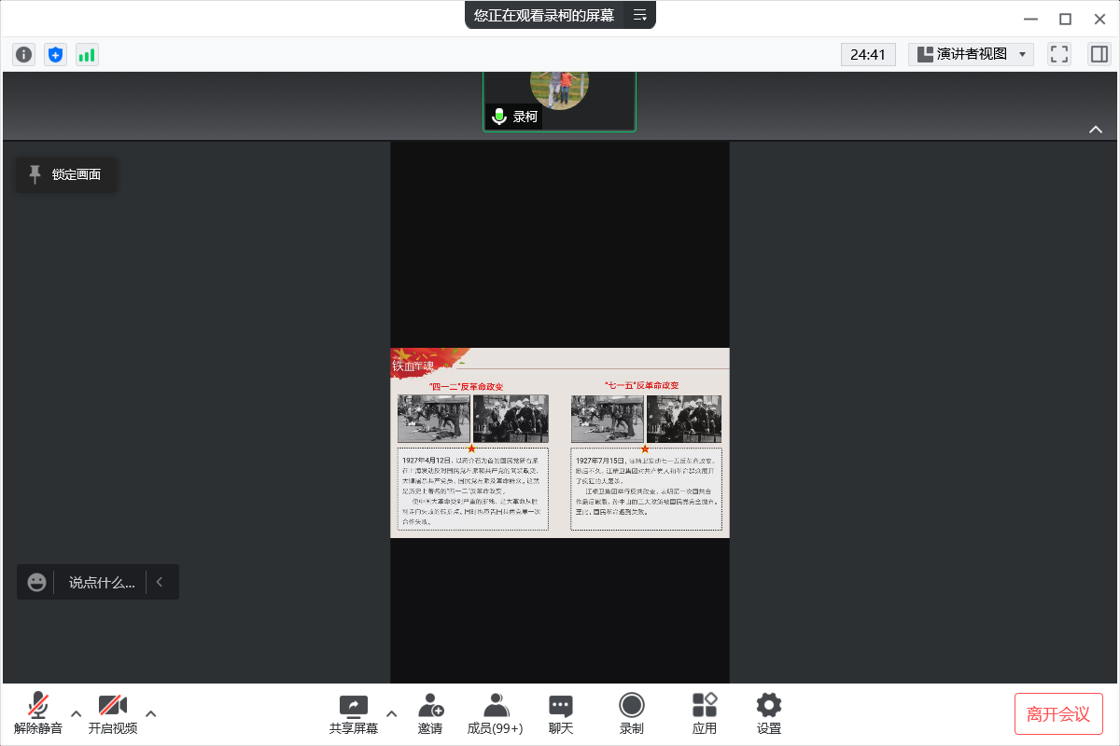Image resolution: width=1120 pixels, height=746 pixels.
Task: Turn on camera with 开启视频
Action: pos(113,713)
